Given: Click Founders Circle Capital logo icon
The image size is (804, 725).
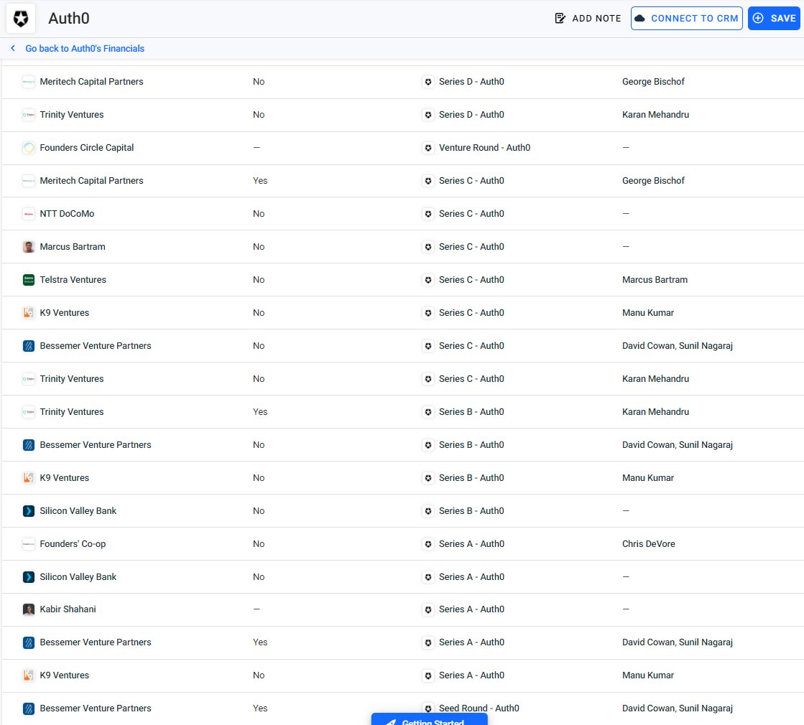Looking at the screenshot, I should point(29,148).
